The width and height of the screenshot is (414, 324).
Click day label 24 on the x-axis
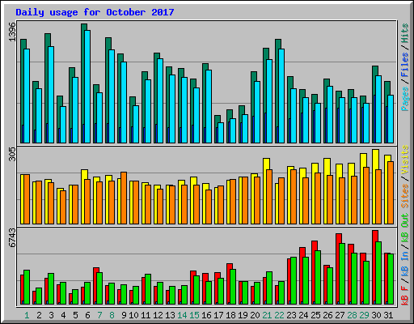303,315
